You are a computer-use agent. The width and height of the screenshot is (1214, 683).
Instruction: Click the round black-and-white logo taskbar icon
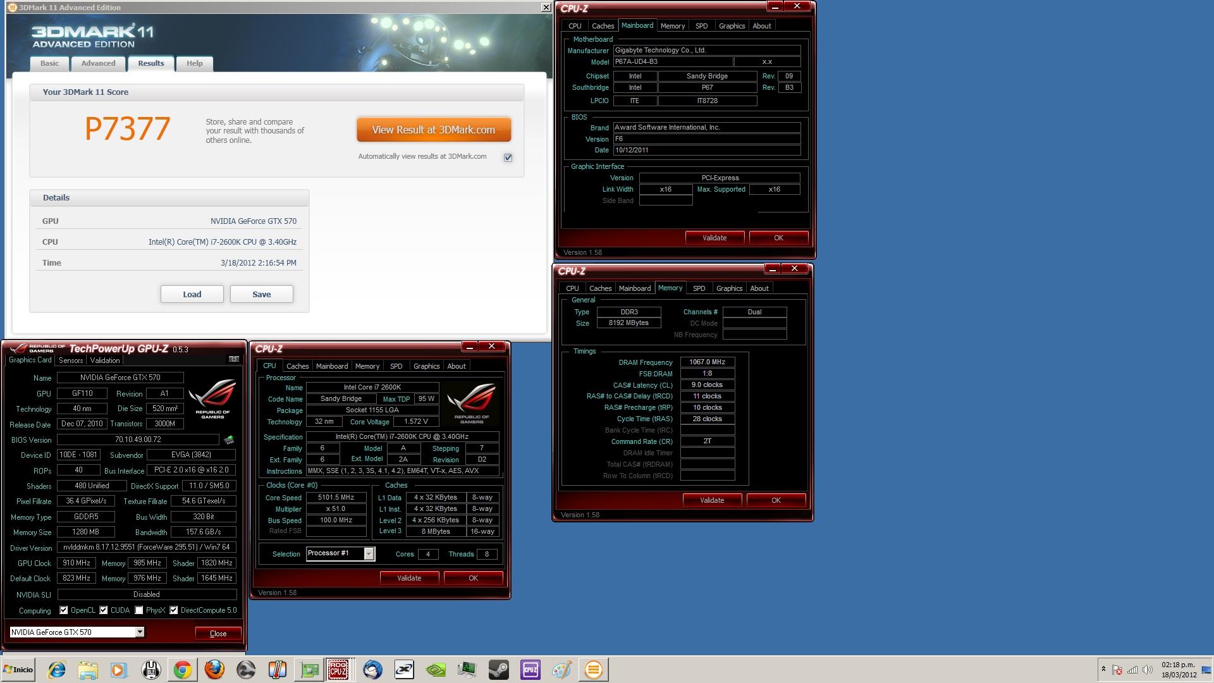(x=150, y=670)
